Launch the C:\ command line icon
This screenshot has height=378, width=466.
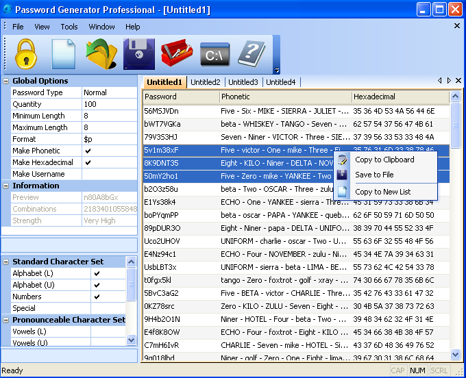[x=214, y=53]
